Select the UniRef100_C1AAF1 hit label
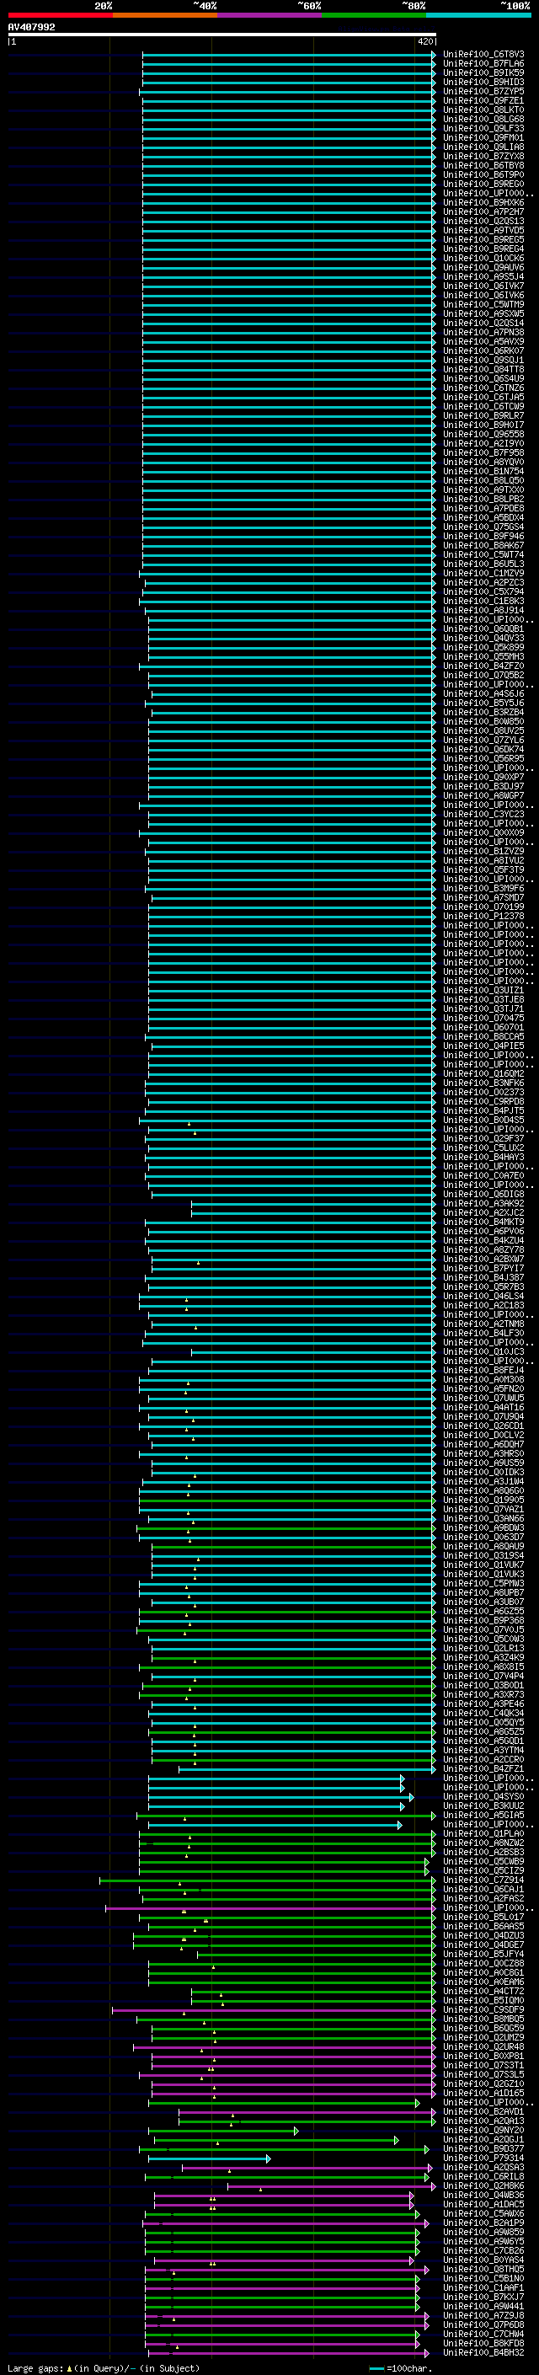The image size is (539, 2375). click(483, 2287)
